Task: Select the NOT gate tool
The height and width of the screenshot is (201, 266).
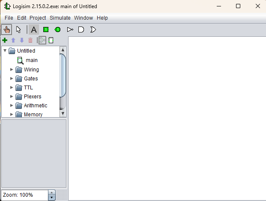Action: [70, 30]
